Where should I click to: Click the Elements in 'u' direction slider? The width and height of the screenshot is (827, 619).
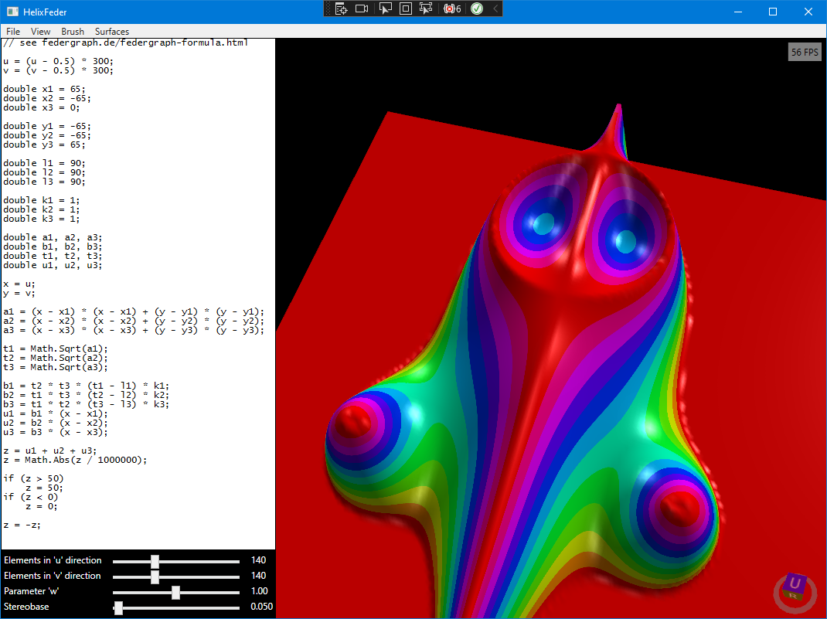[x=155, y=560]
